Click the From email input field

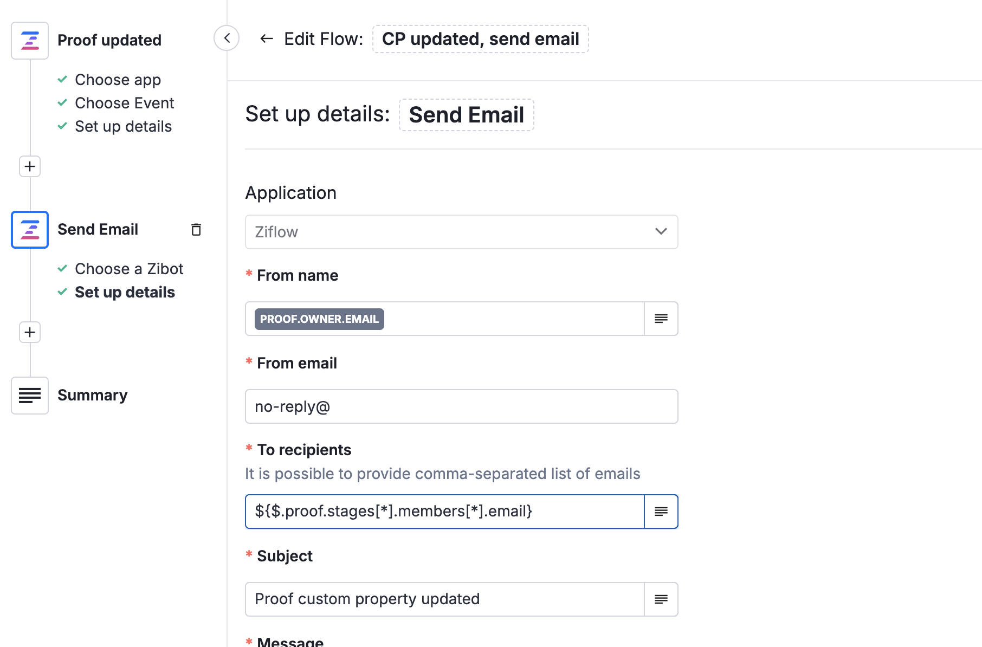(x=461, y=406)
